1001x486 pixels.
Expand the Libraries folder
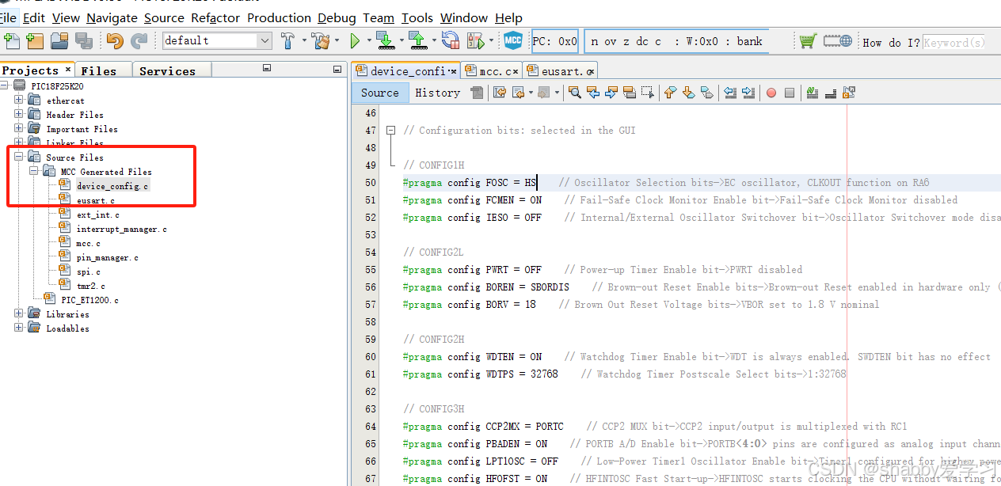click(19, 313)
